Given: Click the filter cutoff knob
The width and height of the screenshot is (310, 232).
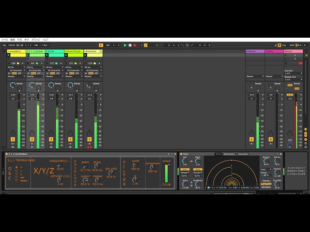Looking at the screenshot, I should [135, 165].
